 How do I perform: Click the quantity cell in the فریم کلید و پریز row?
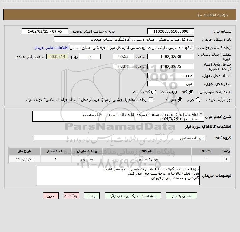coord(56,159)
